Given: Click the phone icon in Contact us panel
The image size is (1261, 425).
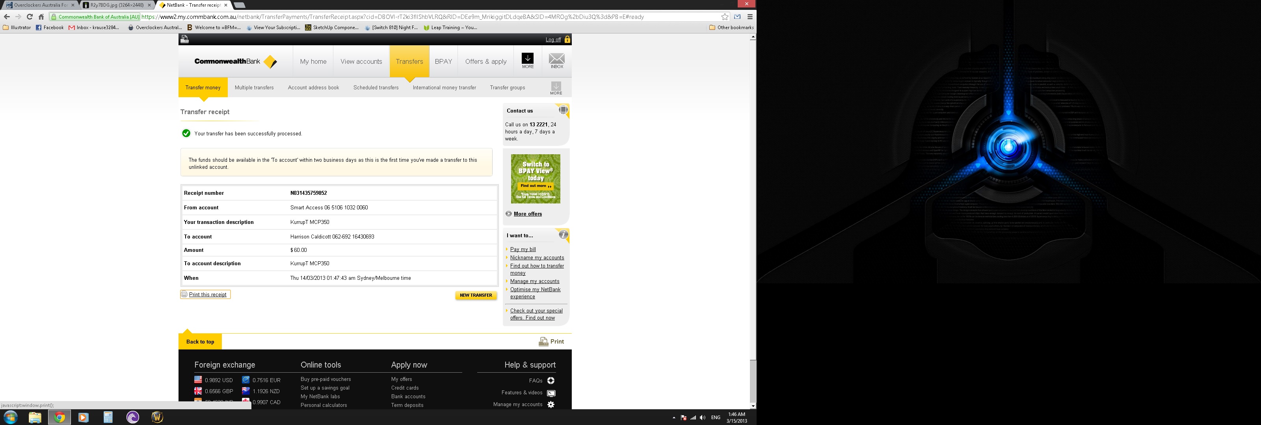Looking at the screenshot, I should point(563,110).
